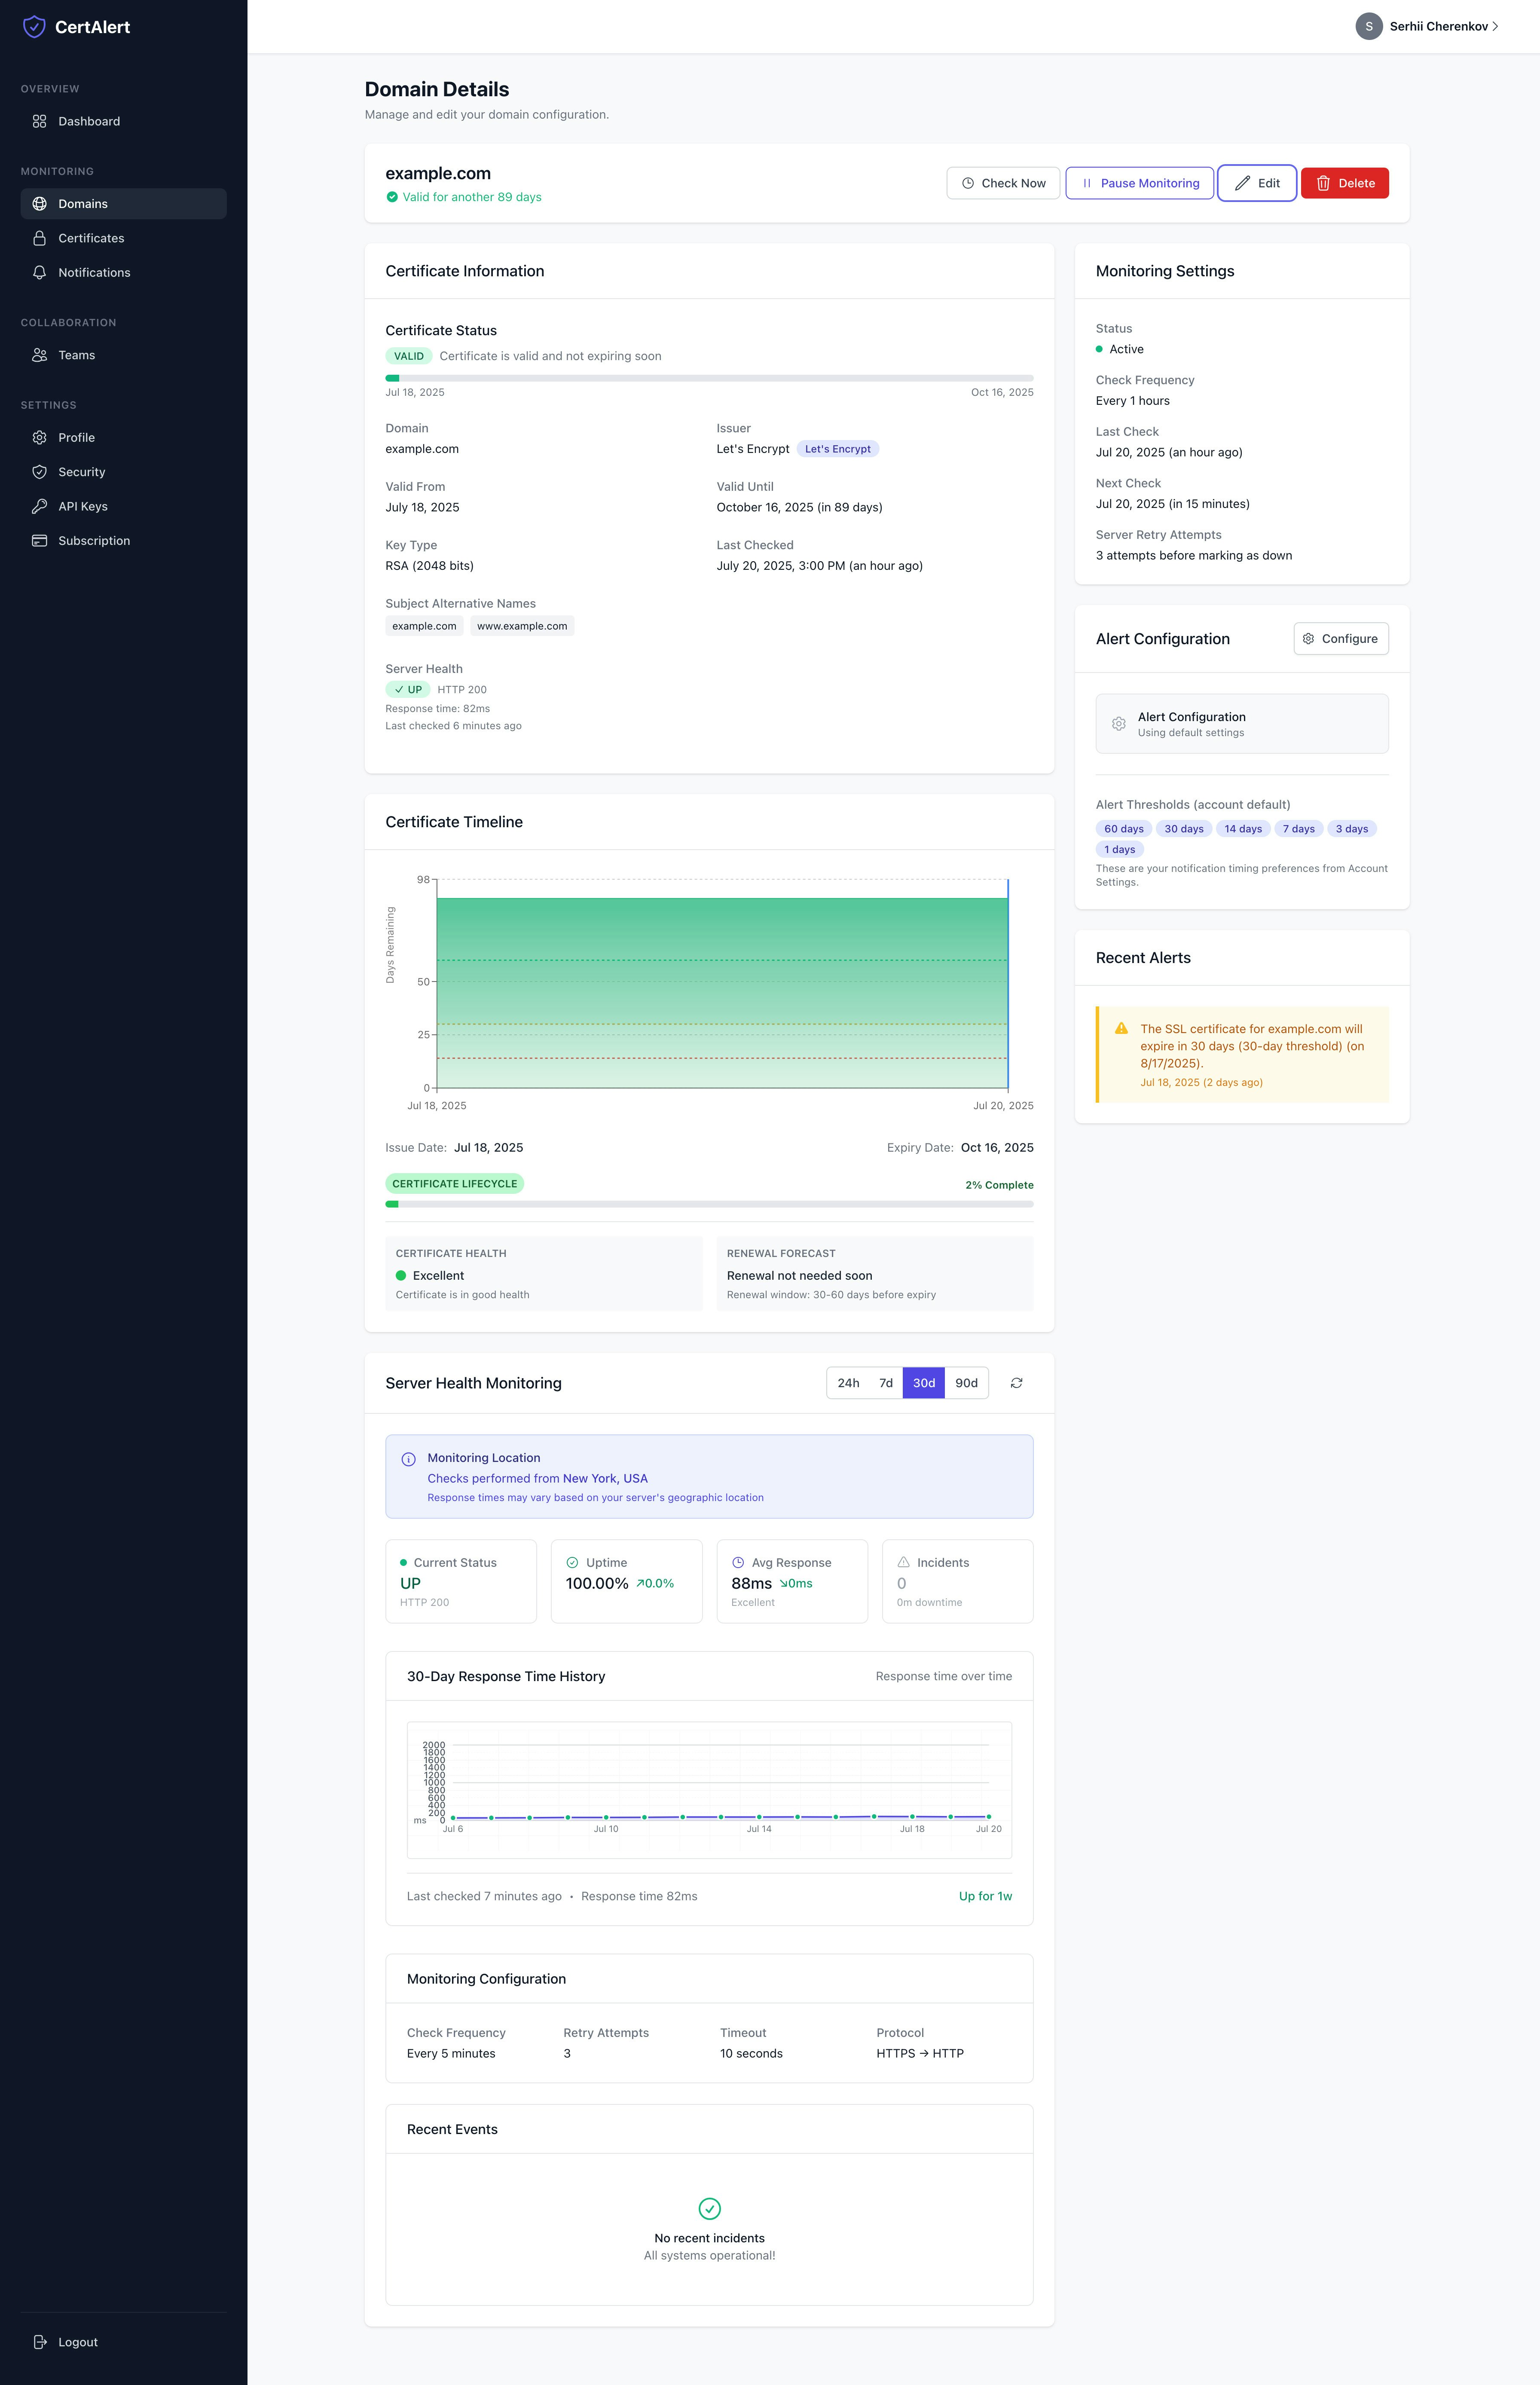Click the gear icon in Alert Configuration card
This screenshot has height=2385, width=1540.
tap(1119, 724)
